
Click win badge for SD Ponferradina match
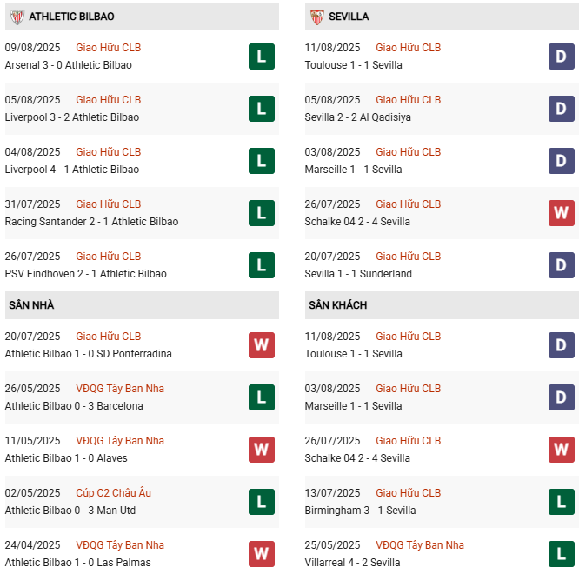(x=261, y=345)
